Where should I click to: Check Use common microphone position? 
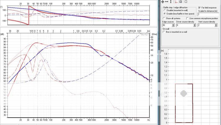pos(187,18)
